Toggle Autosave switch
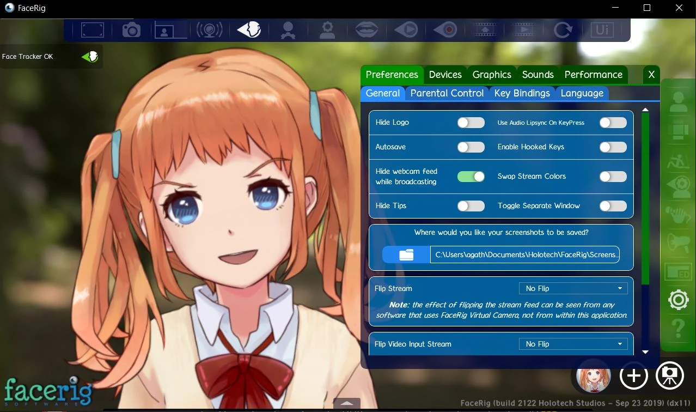 471,147
